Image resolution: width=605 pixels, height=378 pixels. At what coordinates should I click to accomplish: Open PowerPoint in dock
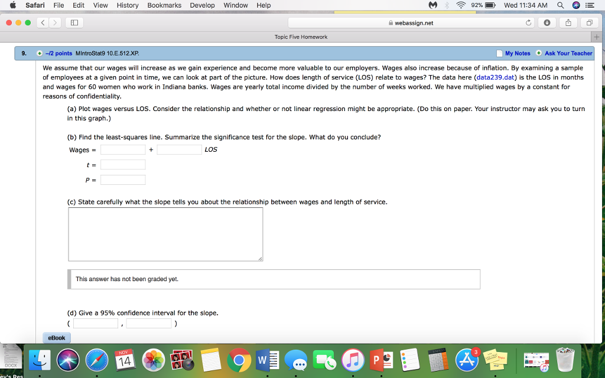click(381, 360)
